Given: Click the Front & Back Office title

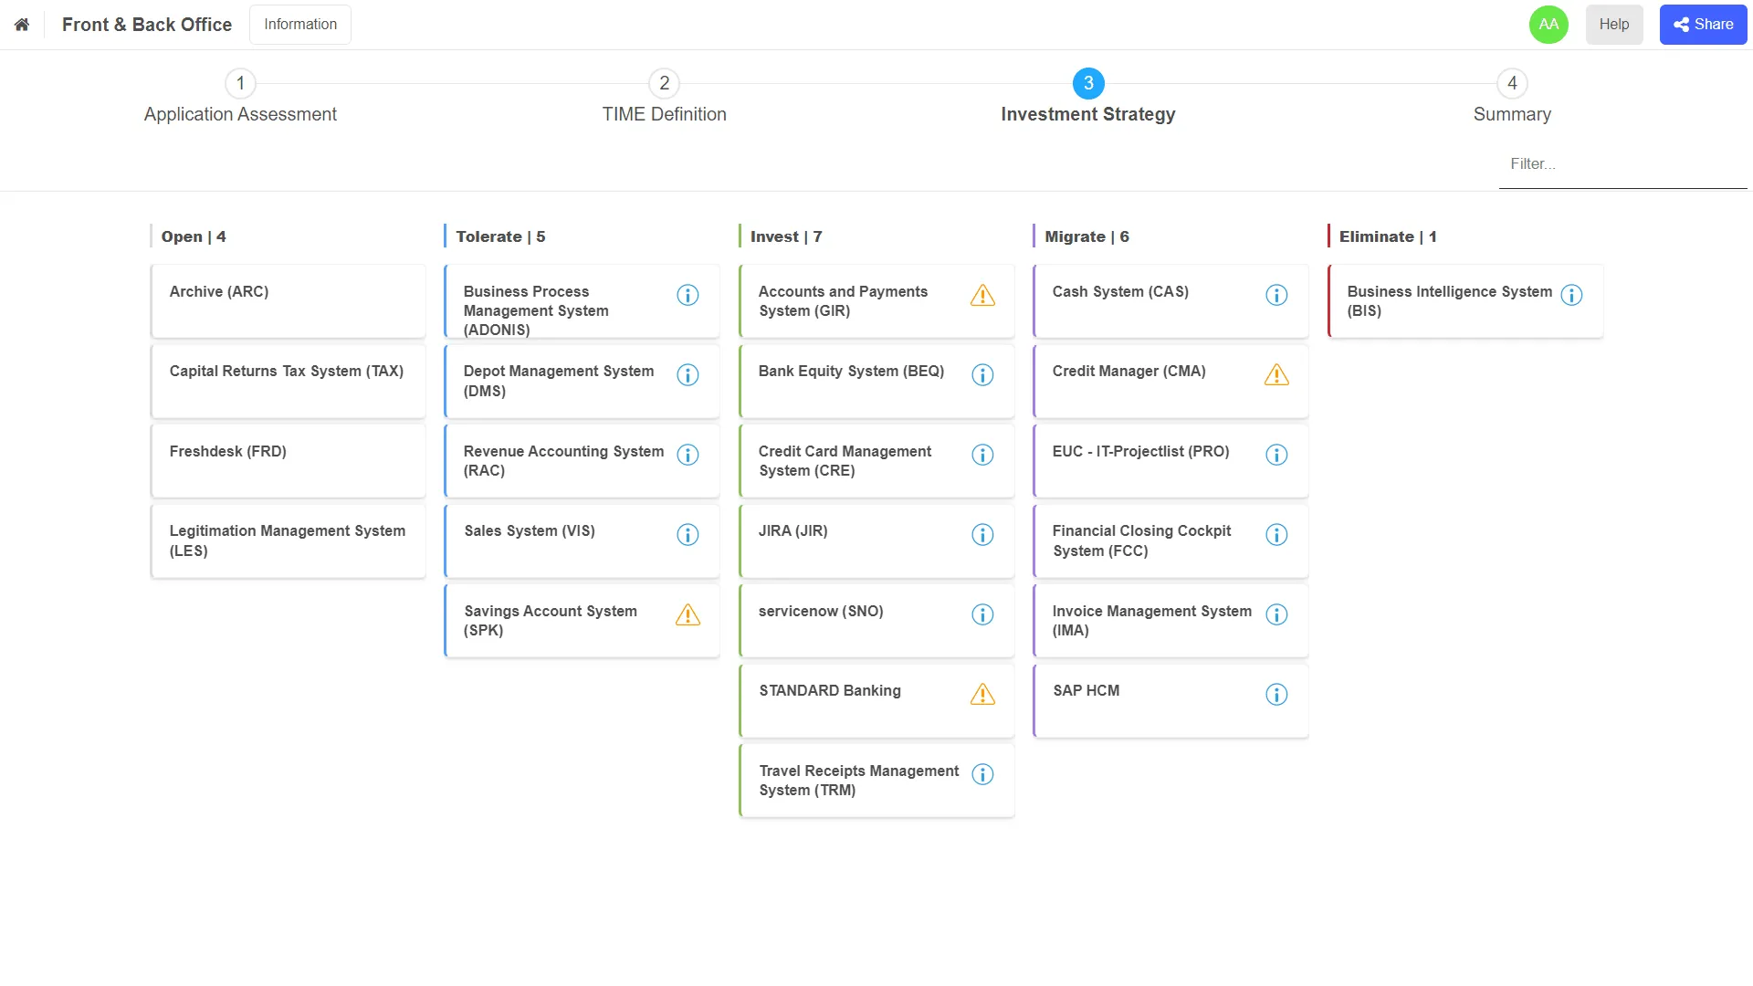Looking at the screenshot, I should 147,25.
